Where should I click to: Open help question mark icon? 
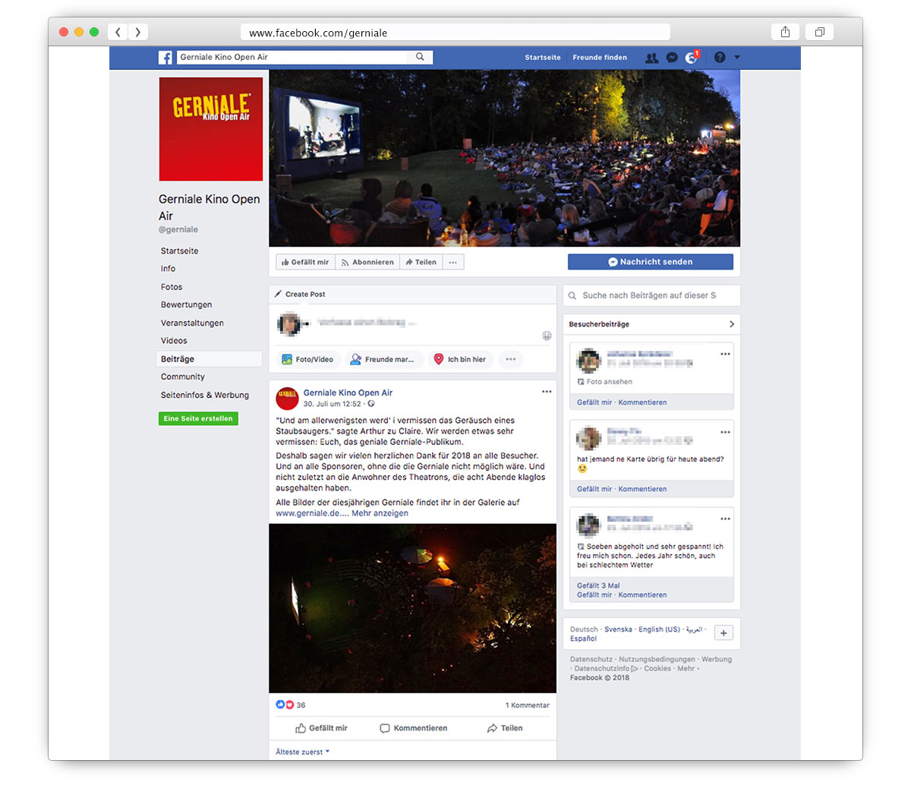(720, 58)
